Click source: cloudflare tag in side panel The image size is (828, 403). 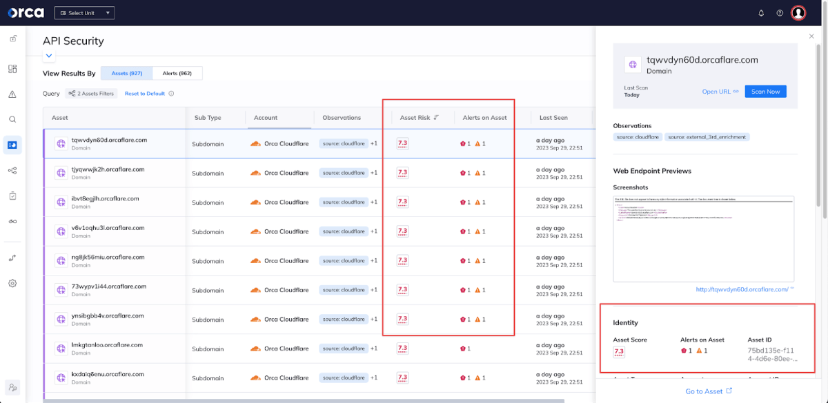(x=638, y=137)
